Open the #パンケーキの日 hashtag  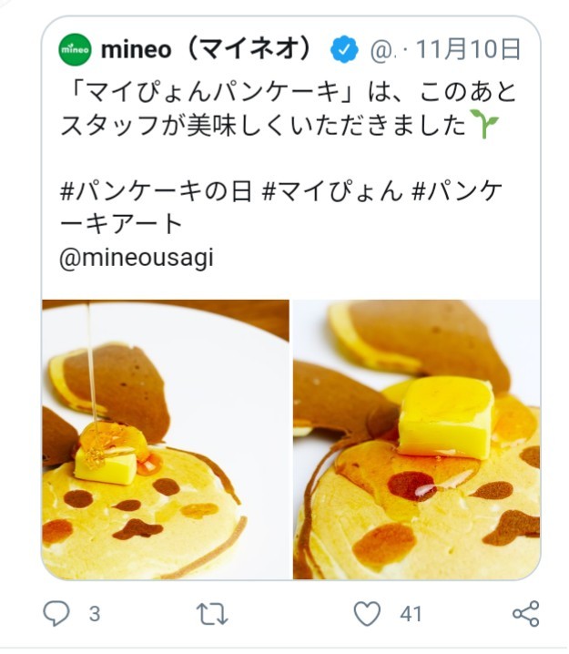tap(154, 192)
